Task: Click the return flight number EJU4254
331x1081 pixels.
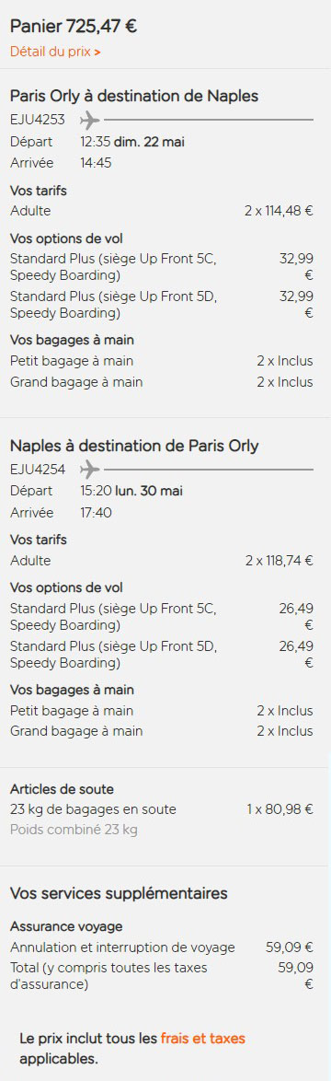Action: (x=38, y=470)
